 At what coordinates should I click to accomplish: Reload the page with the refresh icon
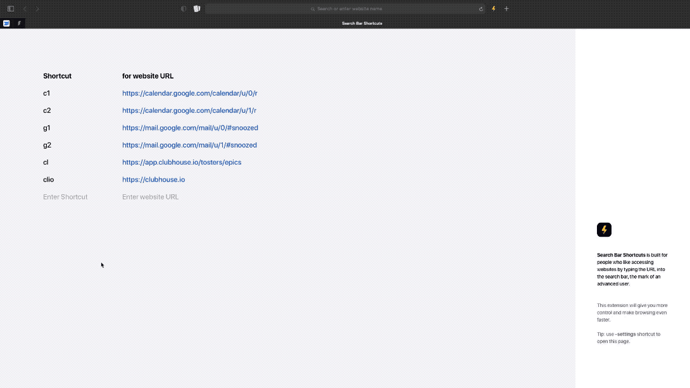[481, 9]
